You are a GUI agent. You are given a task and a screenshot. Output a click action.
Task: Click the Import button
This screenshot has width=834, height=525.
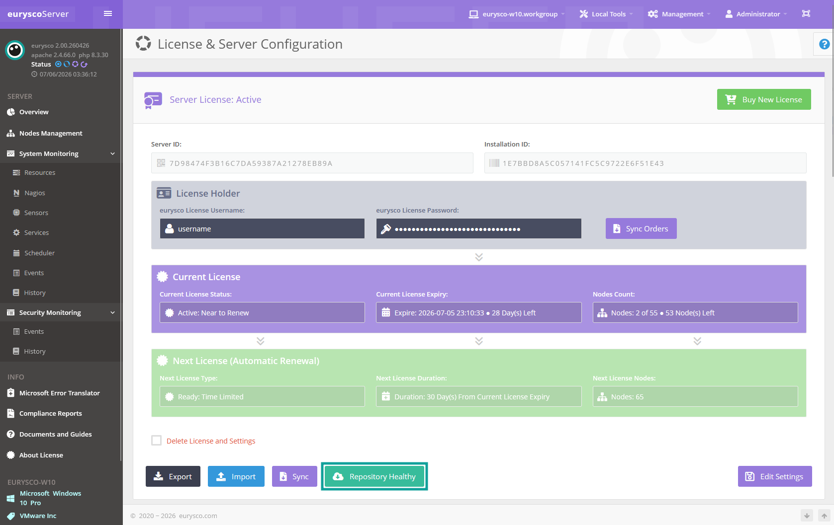[x=236, y=476]
